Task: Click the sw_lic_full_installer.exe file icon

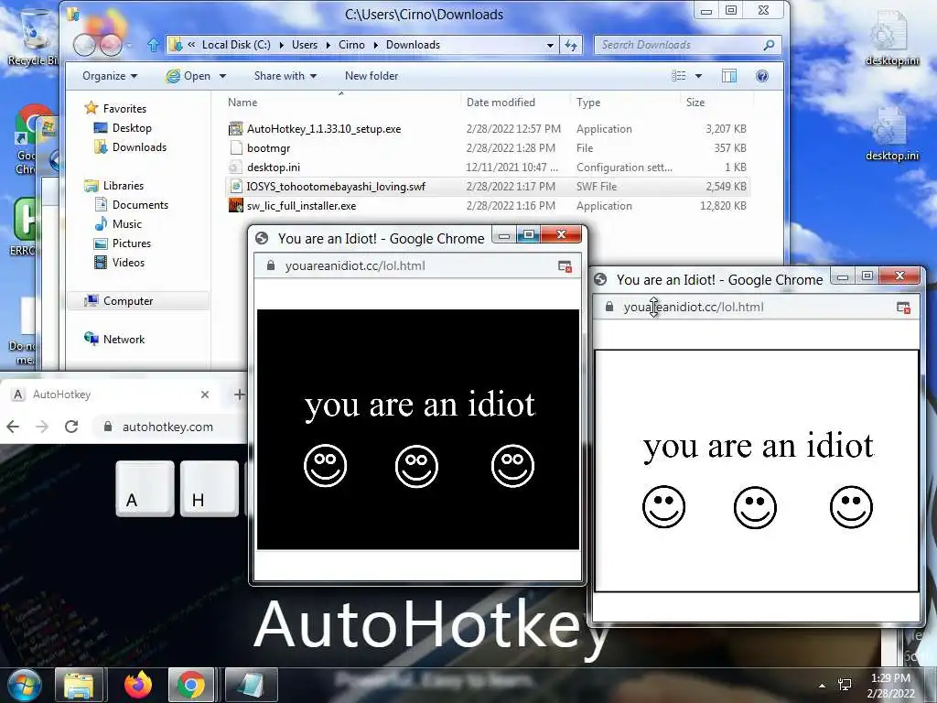Action: tap(236, 206)
